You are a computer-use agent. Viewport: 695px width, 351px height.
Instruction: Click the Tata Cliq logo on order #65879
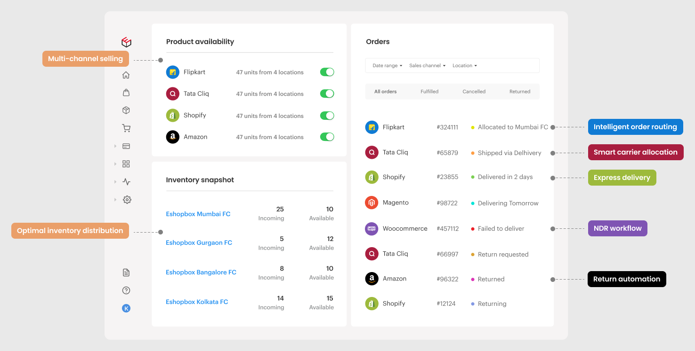[372, 152]
